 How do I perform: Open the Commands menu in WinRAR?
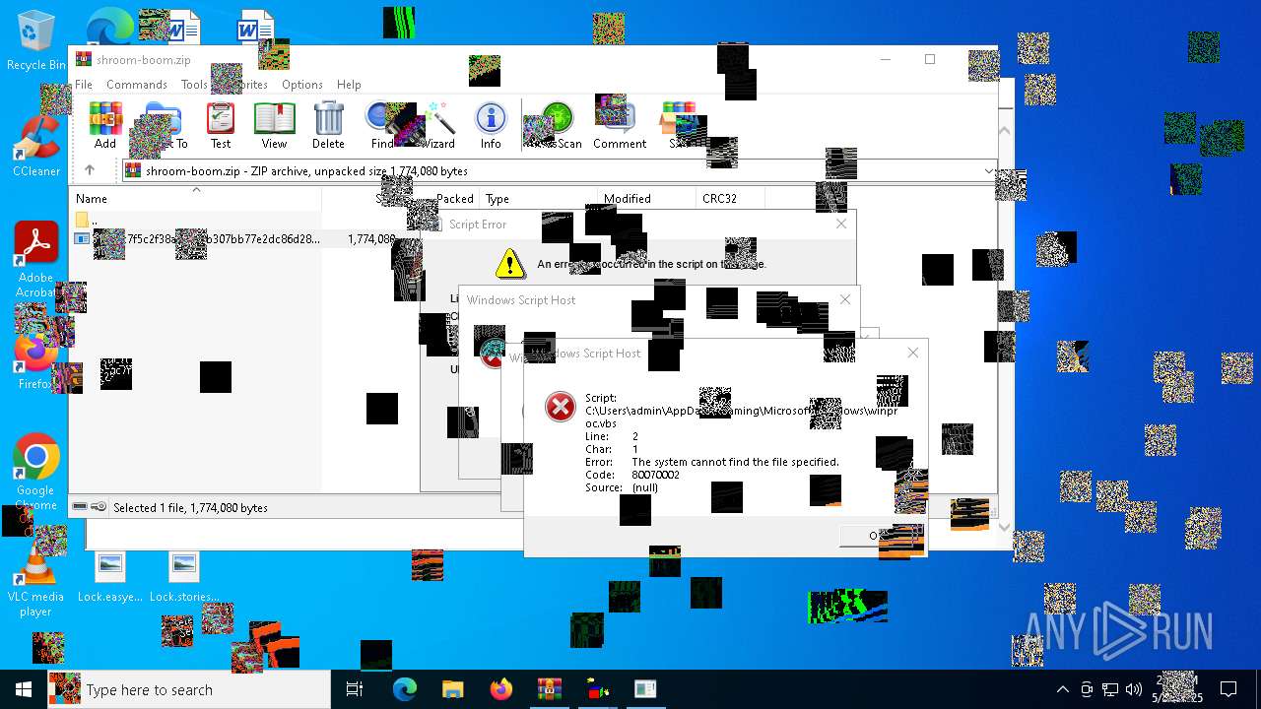point(137,85)
